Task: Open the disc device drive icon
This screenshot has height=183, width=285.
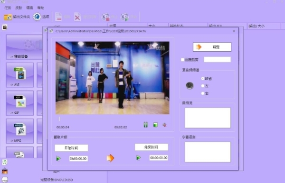Action: 5,179
